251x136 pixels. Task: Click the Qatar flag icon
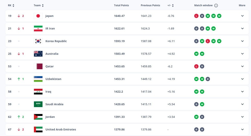tap(38, 66)
